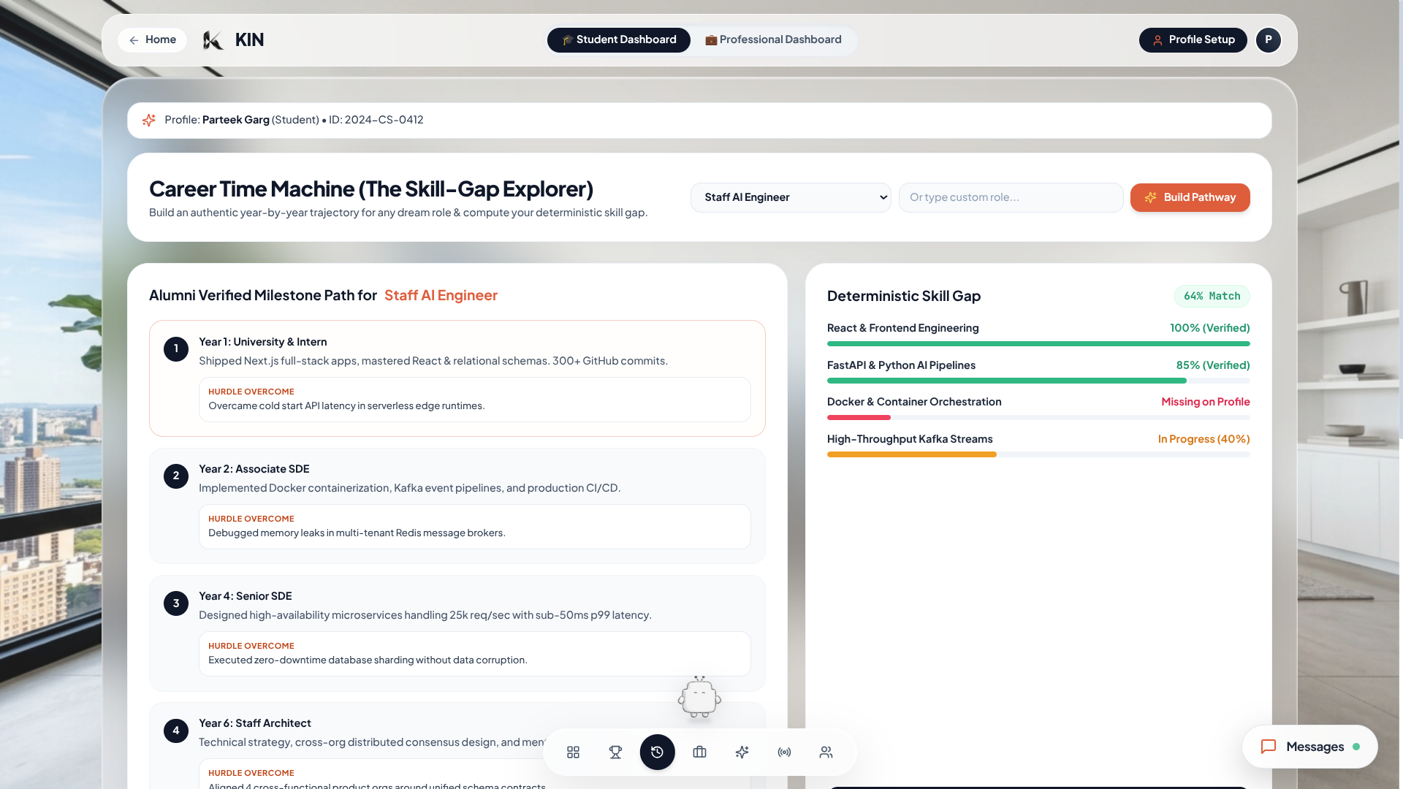The width and height of the screenshot is (1403, 789).
Task: Click the P user avatar
Action: [x=1268, y=40]
